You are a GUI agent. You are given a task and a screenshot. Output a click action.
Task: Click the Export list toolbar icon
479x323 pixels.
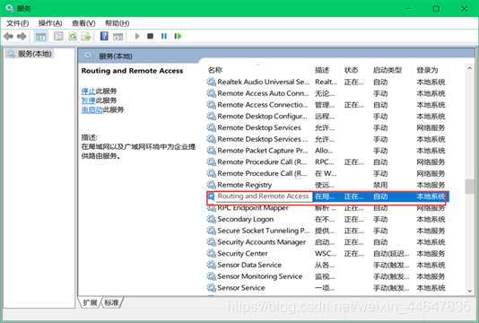[86, 37]
